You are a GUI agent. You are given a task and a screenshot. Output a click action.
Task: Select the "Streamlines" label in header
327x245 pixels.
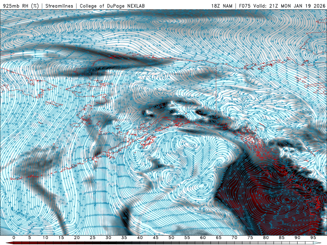(59, 6)
